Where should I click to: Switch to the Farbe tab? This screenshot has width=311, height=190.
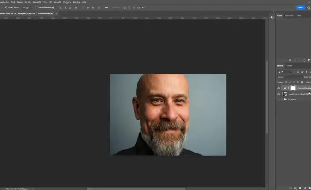click(x=299, y=15)
